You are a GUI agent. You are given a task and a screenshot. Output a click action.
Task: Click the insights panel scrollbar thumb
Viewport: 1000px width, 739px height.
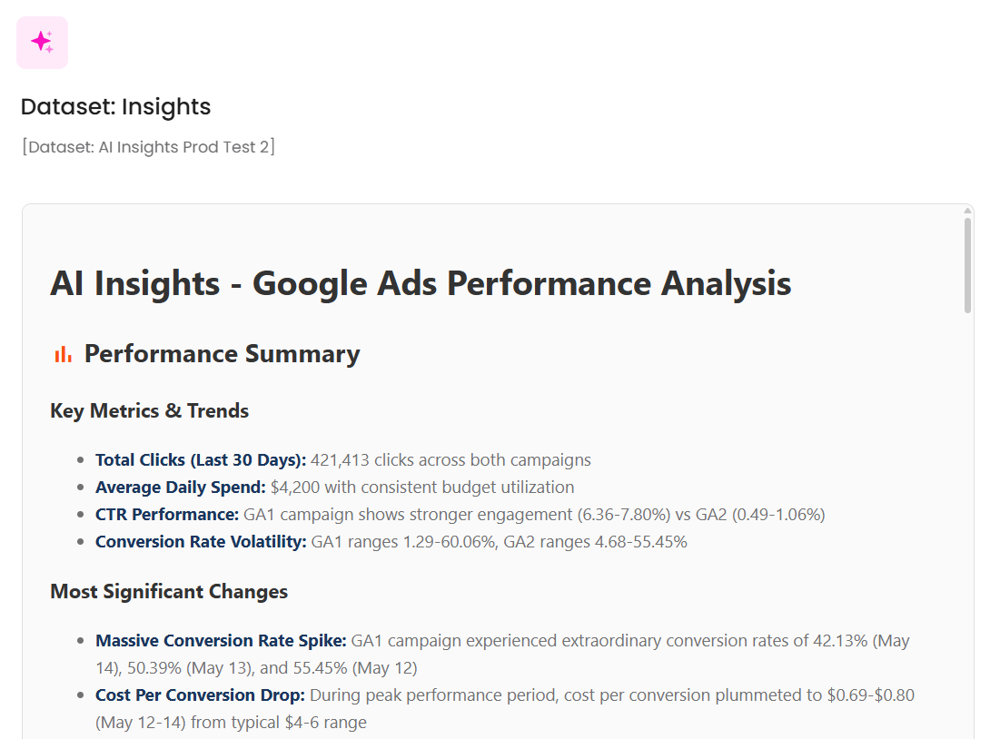coord(968,265)
